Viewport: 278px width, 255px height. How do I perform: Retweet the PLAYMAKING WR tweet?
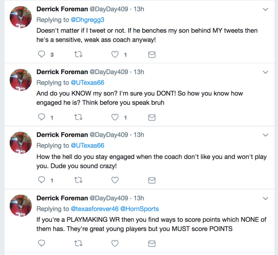(x=78, y=243)
